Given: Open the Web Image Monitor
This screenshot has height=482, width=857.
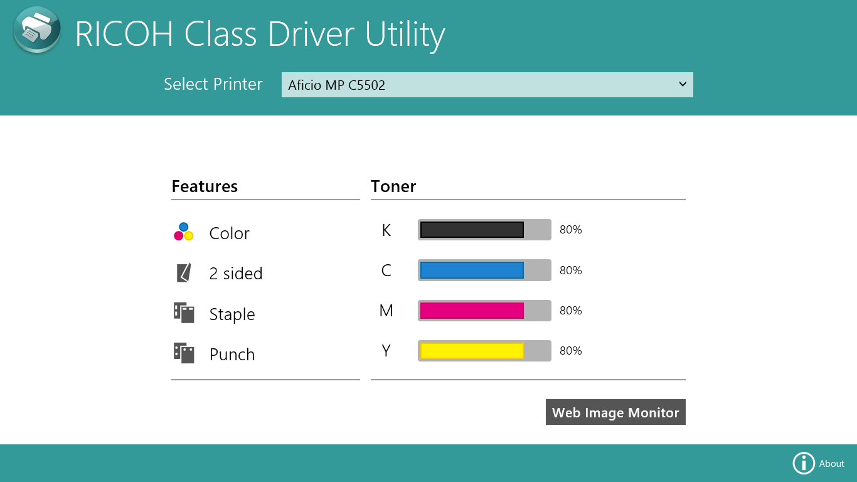Looking at the screenshot, I should point(615,412).
